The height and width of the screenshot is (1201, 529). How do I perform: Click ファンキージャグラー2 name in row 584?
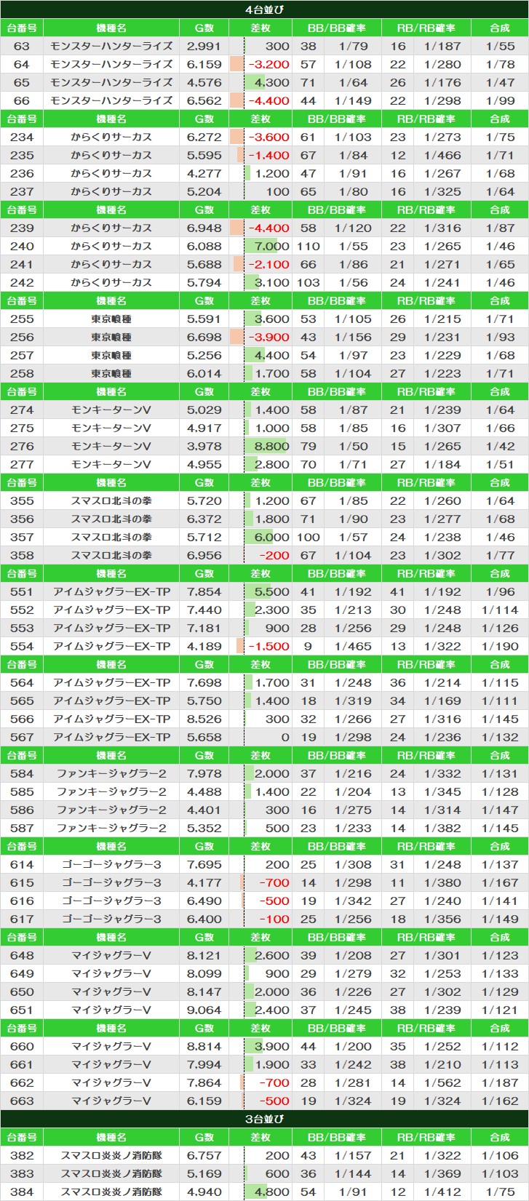tap(111, 773)
